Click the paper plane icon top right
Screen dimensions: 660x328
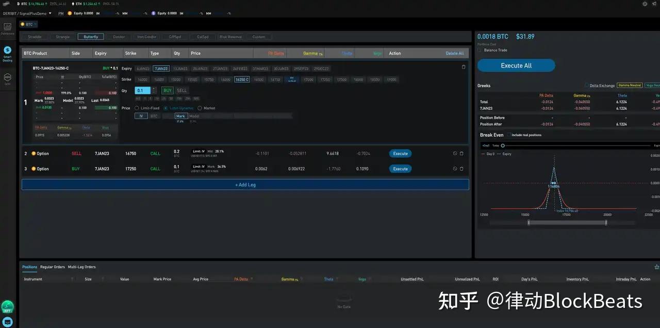tap(654, 4)
